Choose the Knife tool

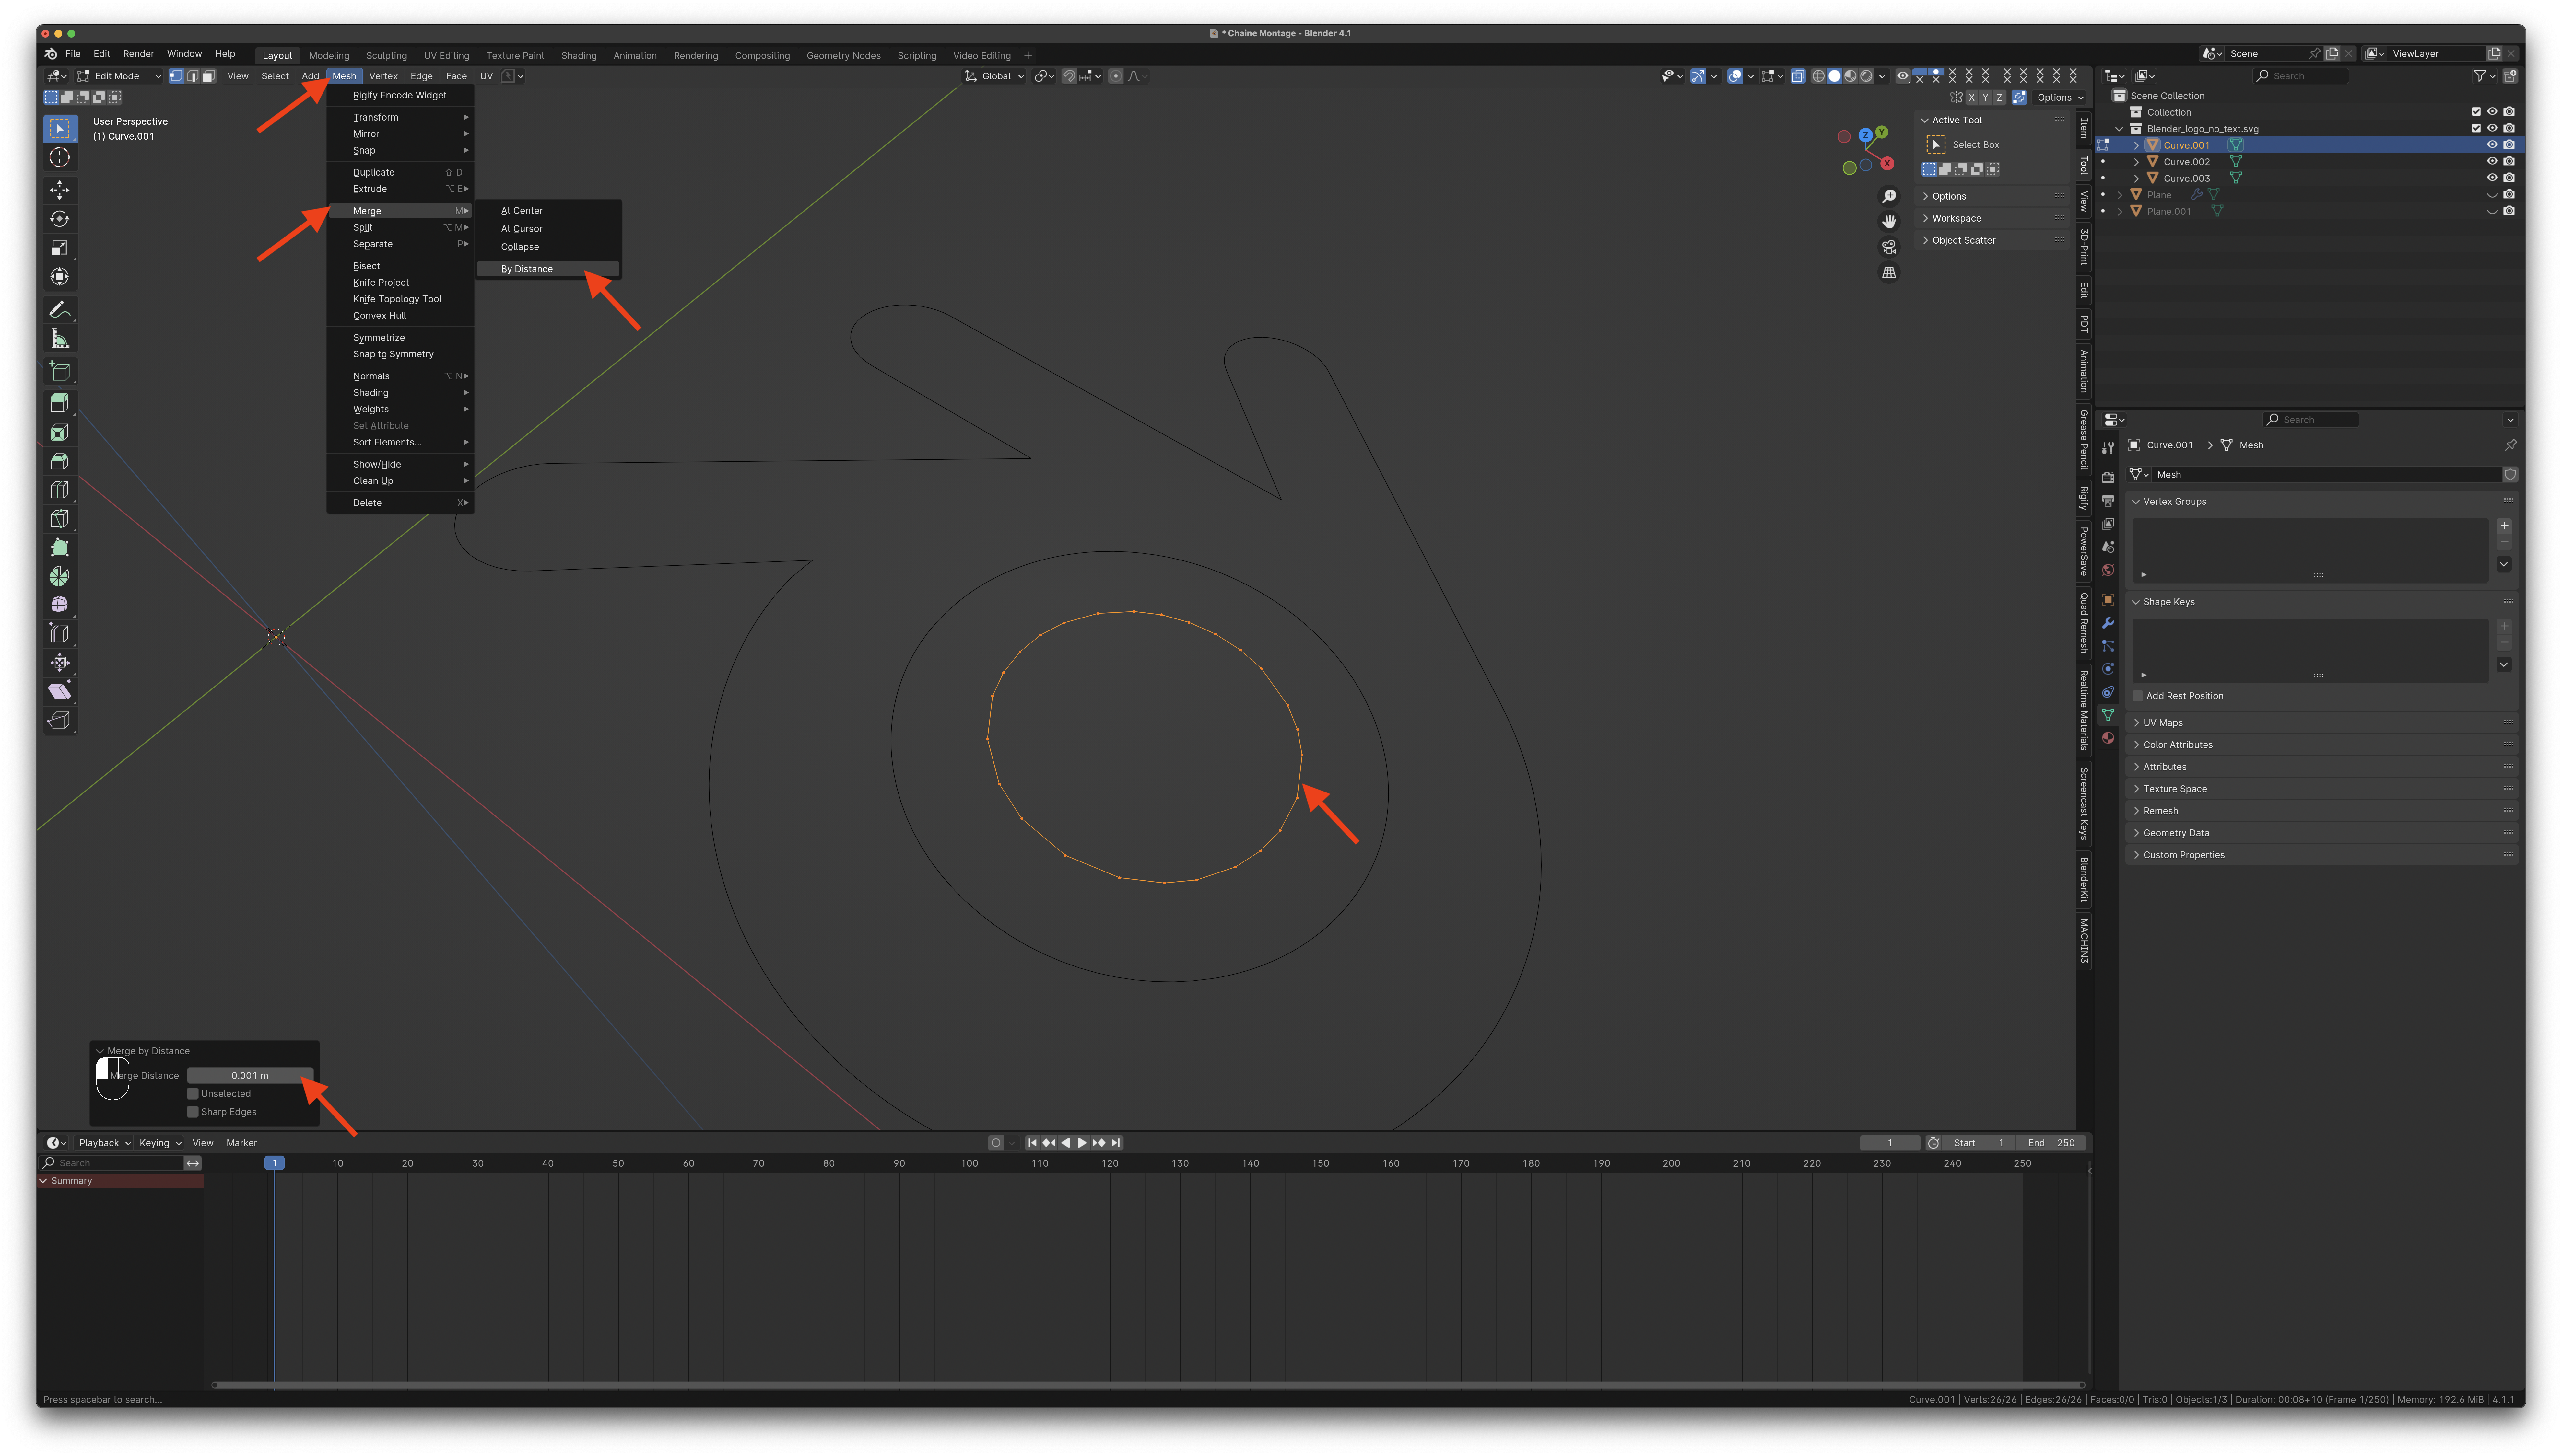coord(60,519)
